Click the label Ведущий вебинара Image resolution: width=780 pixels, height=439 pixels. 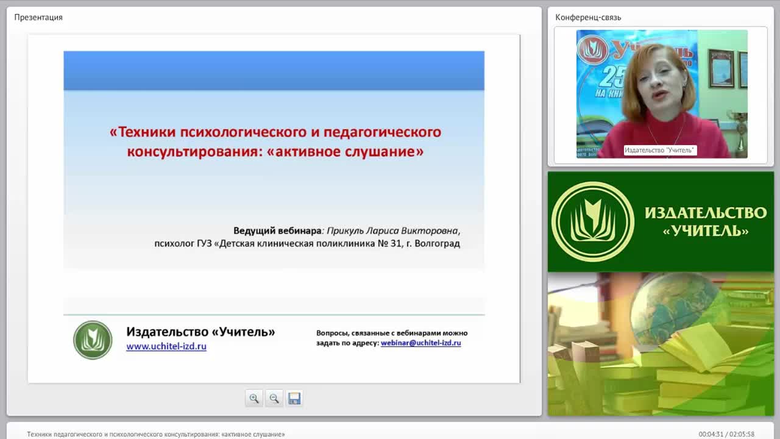[277, 231]
